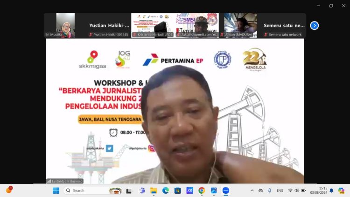The width and height of the screenshot is (350, 197).
Task: Minimize the Zoom meeting window
Action: click(x=319, y=6)
